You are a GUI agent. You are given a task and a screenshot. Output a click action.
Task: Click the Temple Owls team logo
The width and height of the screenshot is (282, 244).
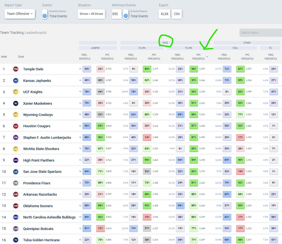pyautogui.click(x=16, y=69)
